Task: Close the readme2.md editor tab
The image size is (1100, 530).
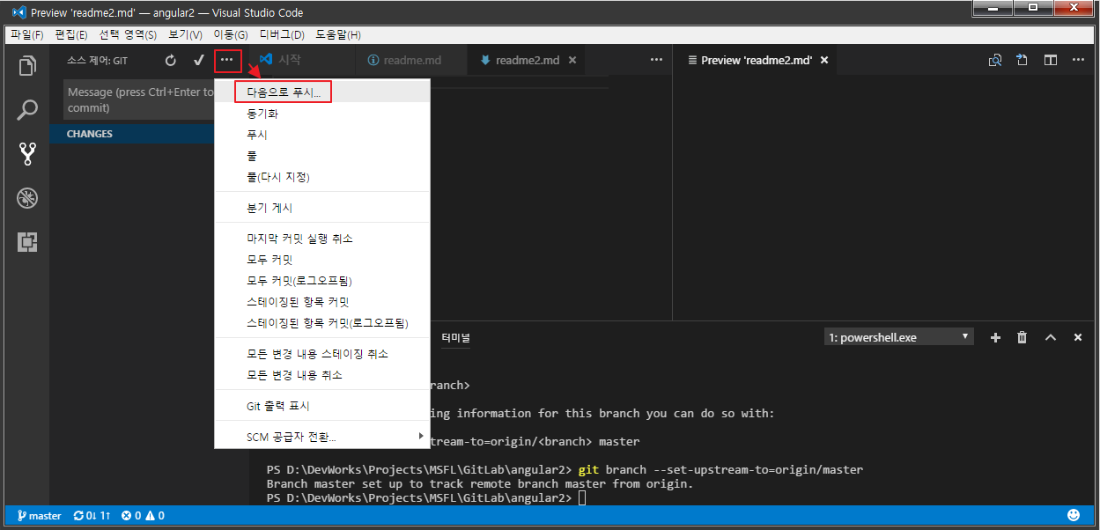Action: click(x=572, y=60)
